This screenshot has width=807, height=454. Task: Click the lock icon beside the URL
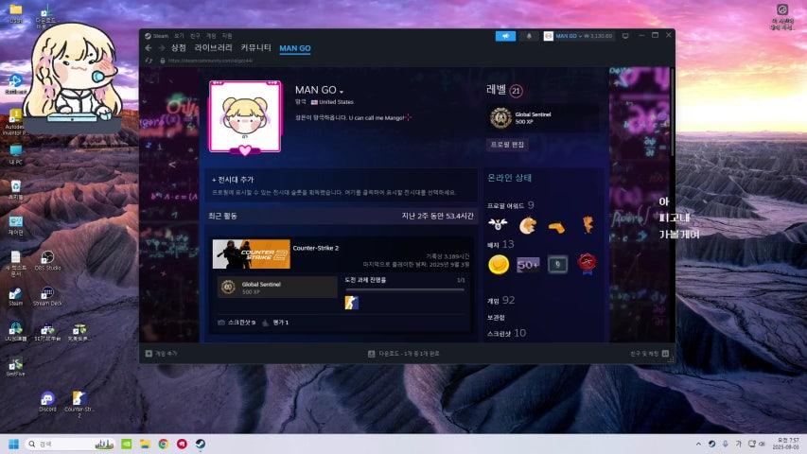tap(163, 61)
